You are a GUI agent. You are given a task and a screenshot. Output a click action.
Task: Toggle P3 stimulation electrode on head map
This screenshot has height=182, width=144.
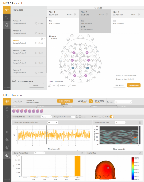point(73,68)
